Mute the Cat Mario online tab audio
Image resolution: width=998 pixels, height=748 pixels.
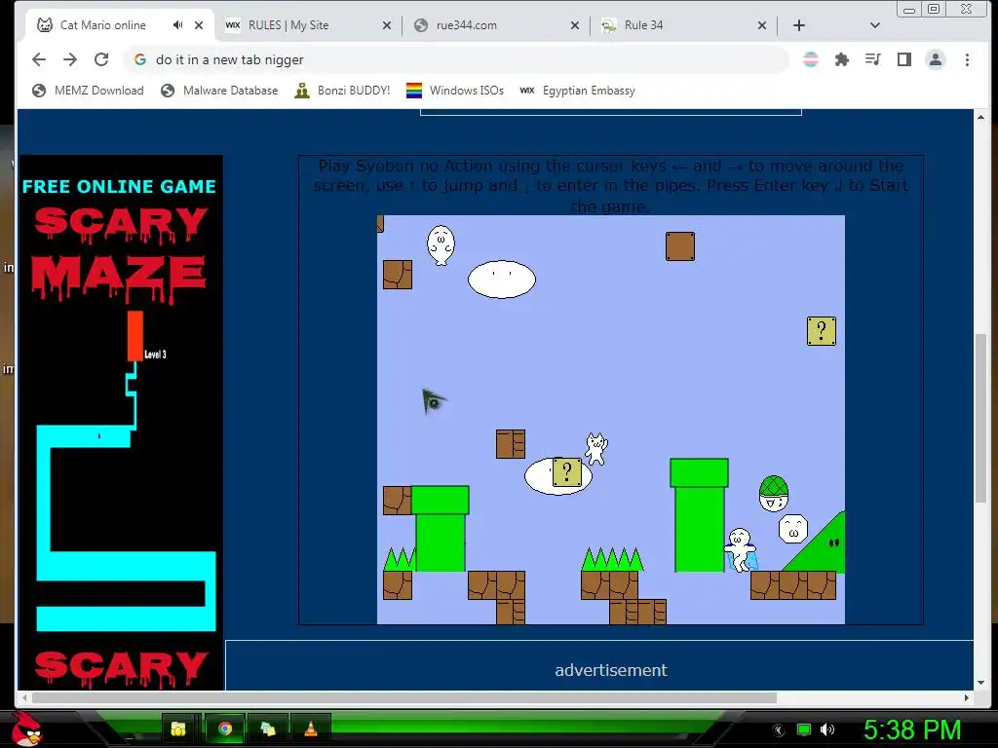click(177, 25)
